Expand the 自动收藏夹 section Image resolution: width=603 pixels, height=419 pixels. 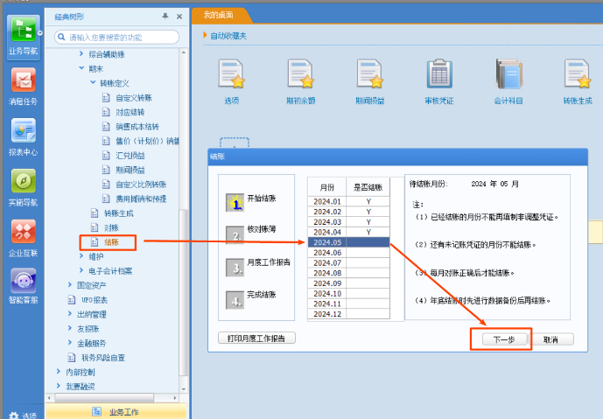(x=206, y=36)
